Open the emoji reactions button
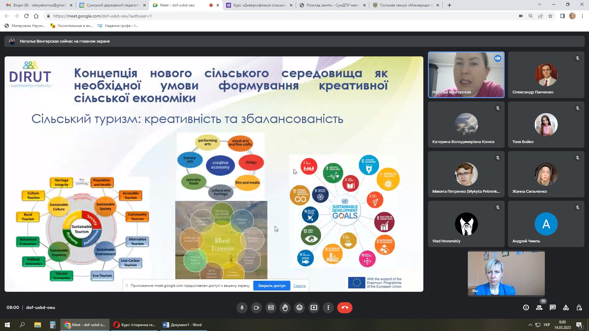Image resolution: width=589 pixels, height=331 pixels. (299, 307)
